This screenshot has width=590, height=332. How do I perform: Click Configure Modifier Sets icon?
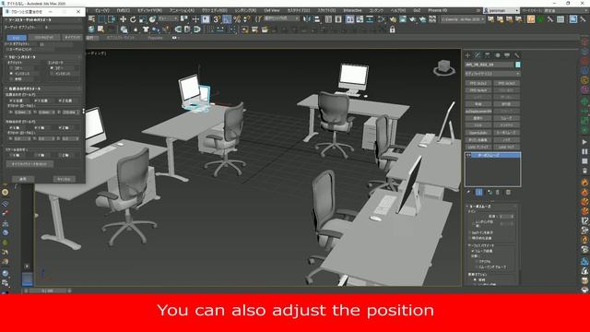click(x=508, y=193)
